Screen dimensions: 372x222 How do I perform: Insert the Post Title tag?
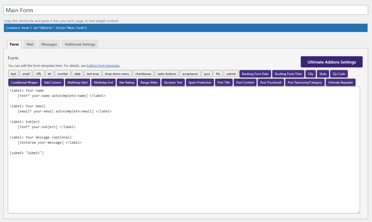click(224, 83)
